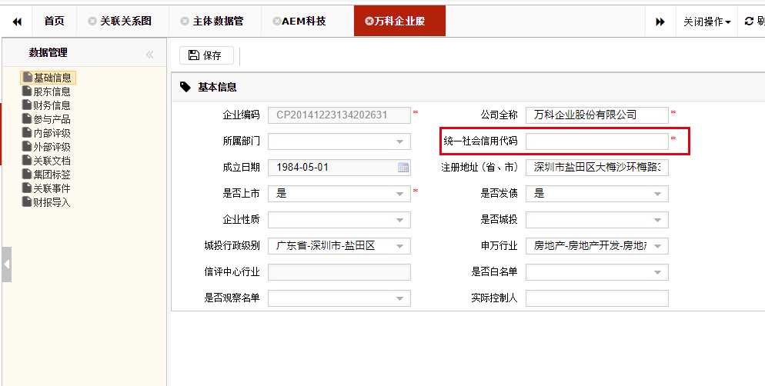Click the file icon of 关联事件

28,188
